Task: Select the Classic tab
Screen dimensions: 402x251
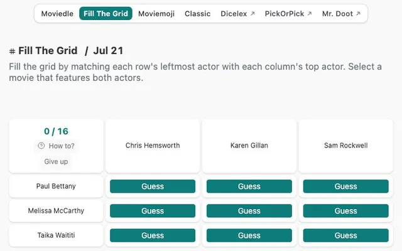Action: click(x=197, y=14)
